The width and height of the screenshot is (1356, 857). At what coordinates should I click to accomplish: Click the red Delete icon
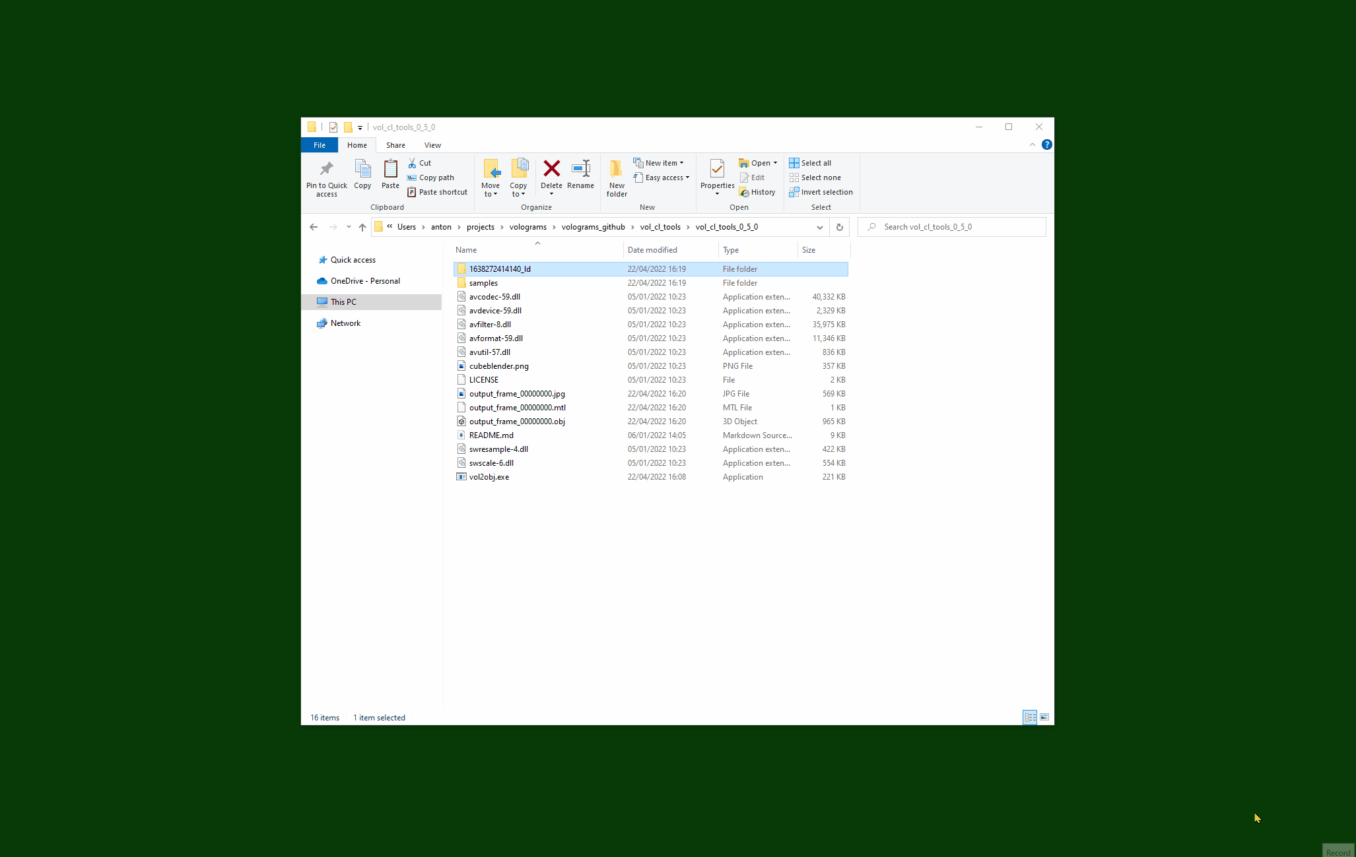pos(551,169)
